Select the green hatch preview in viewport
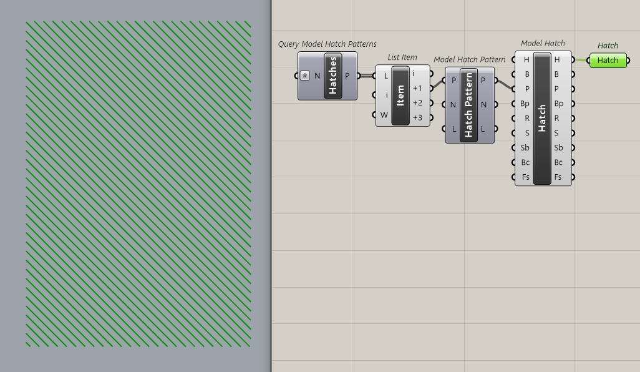Viewport: 640px width, 372px height. (138, 184)
